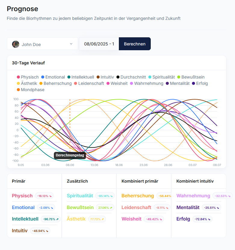
Task: Click the Kombiniert primär column header
Action: click(x=140, y=181)
